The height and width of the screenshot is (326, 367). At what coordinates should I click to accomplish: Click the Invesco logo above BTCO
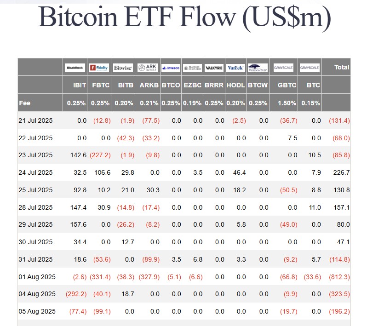171,68
